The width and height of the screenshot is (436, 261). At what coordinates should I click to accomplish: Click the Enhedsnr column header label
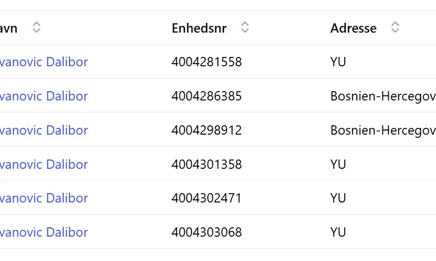pos(199,28)
